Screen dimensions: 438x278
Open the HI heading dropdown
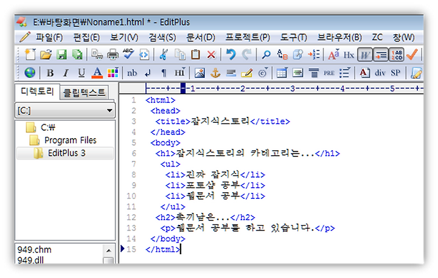(x=180, y=72)
